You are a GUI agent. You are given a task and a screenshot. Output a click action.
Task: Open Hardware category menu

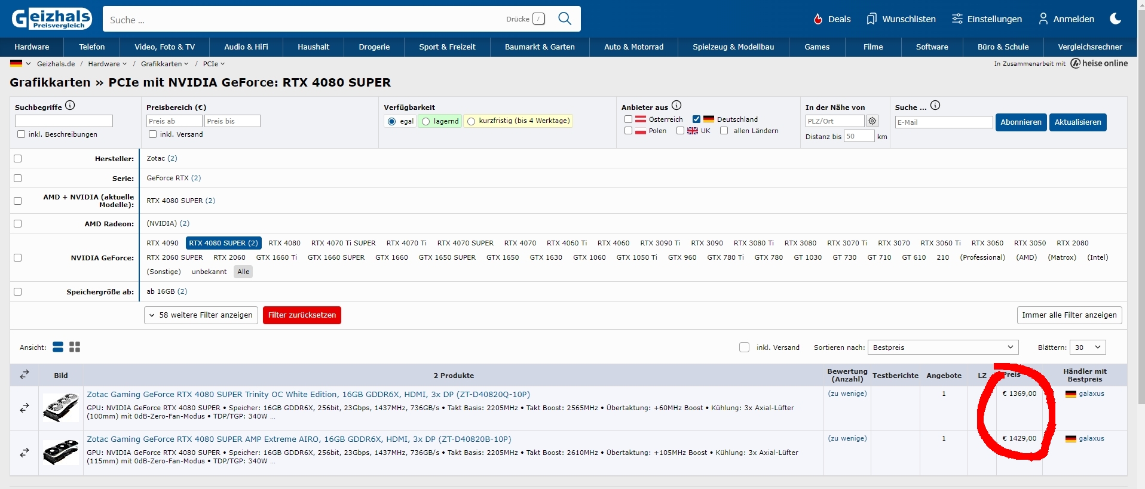(32, 47)
